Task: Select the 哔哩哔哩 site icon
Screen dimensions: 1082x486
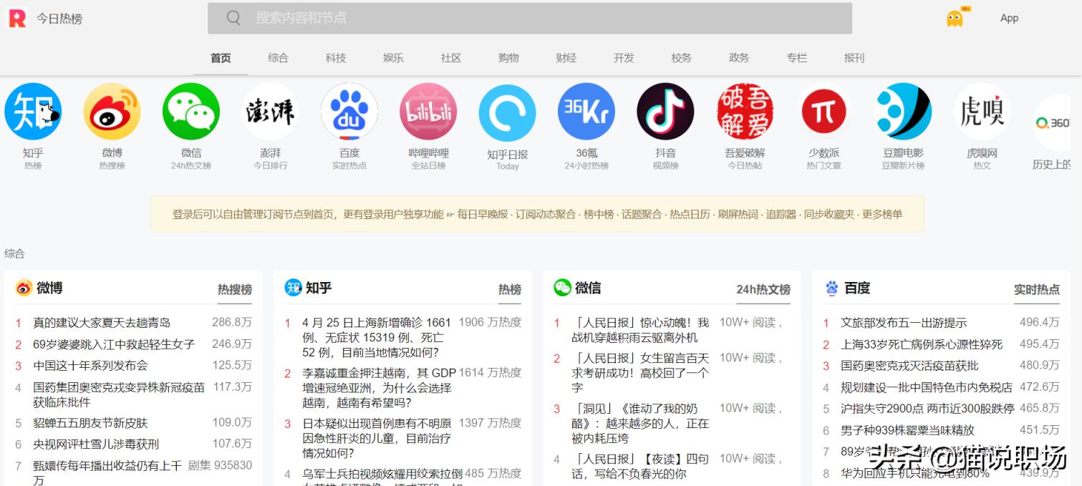Action: pyautogui.click(x=428, y=111)
